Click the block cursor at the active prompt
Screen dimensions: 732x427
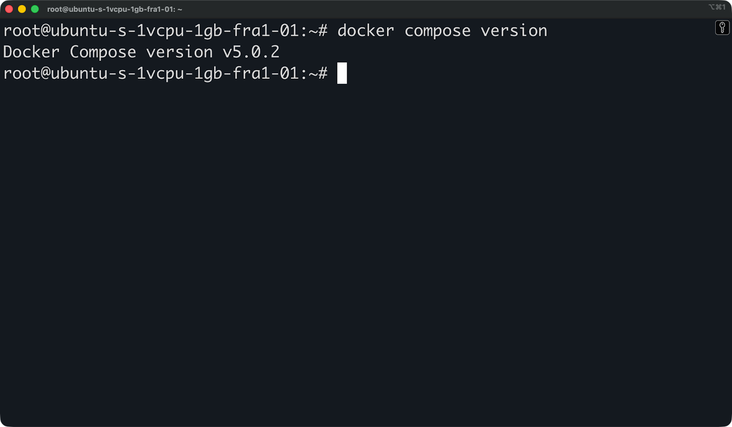[342, 74]
